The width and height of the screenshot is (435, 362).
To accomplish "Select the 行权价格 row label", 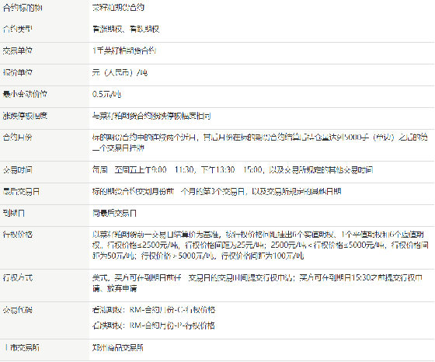I will click(17, 235).
